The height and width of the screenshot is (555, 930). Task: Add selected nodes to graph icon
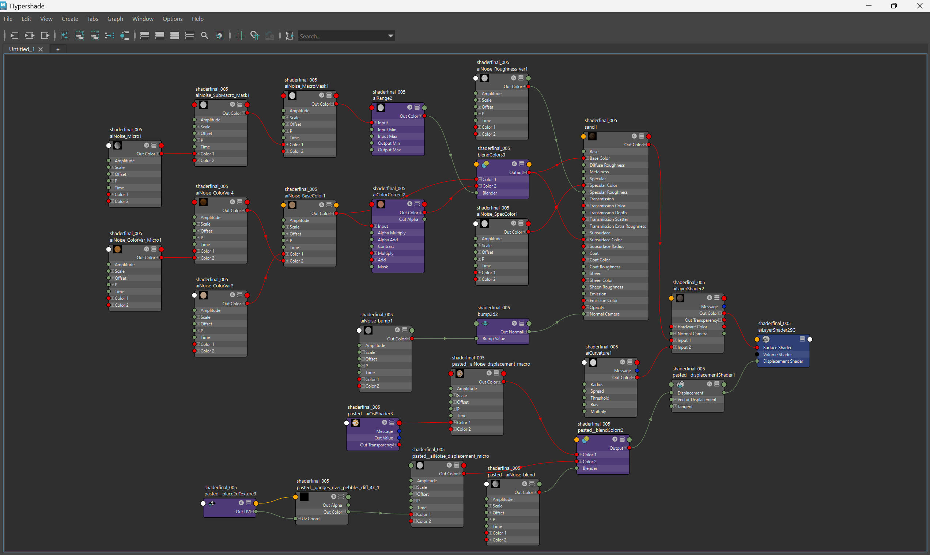tap(80, 35)
